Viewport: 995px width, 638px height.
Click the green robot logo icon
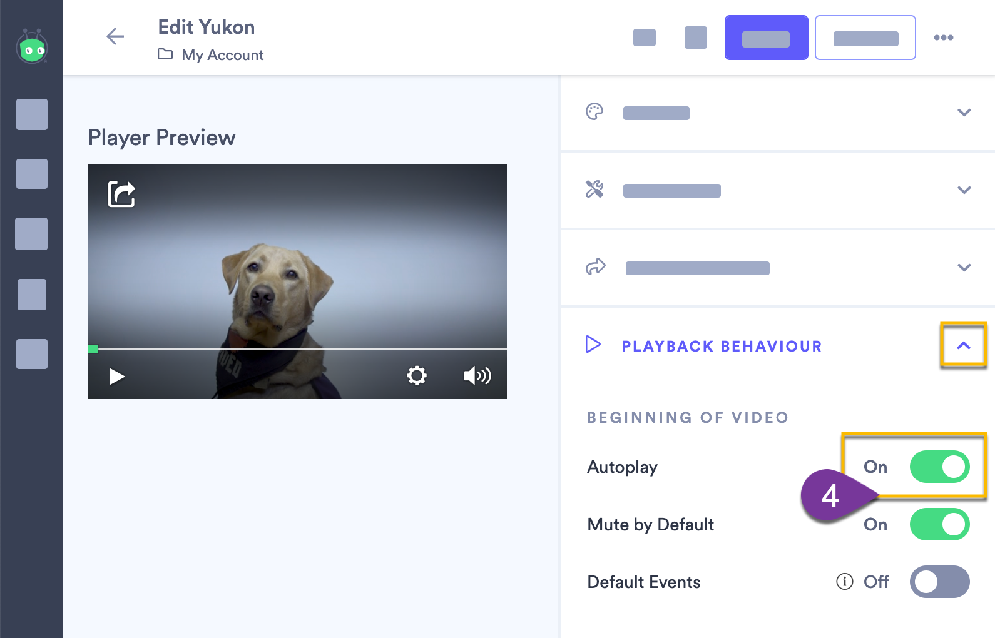point(32,48)
